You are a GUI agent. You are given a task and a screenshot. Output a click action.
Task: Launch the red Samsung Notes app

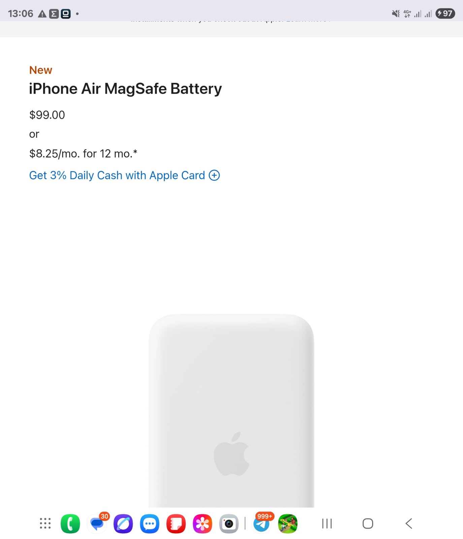pos(176,524)
